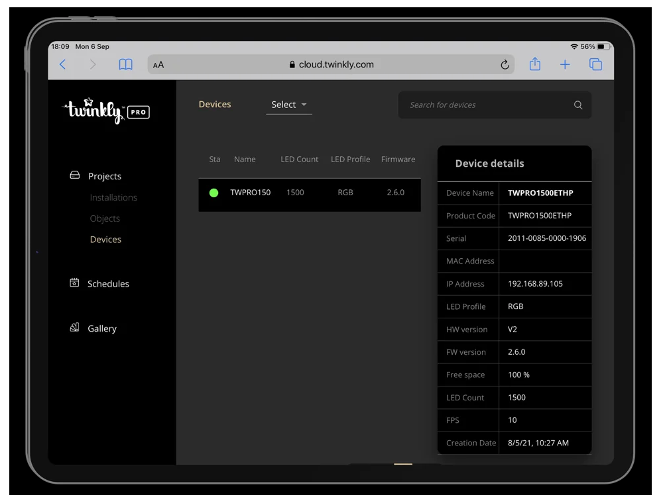This screenshot has height=503, width=665.
Task: Go to Installations in the sidebar
Action: click(113, 197)
